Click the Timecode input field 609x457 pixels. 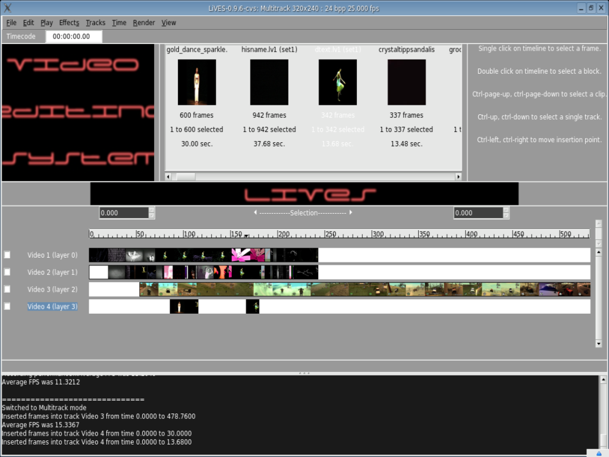[x=74, y=36]
